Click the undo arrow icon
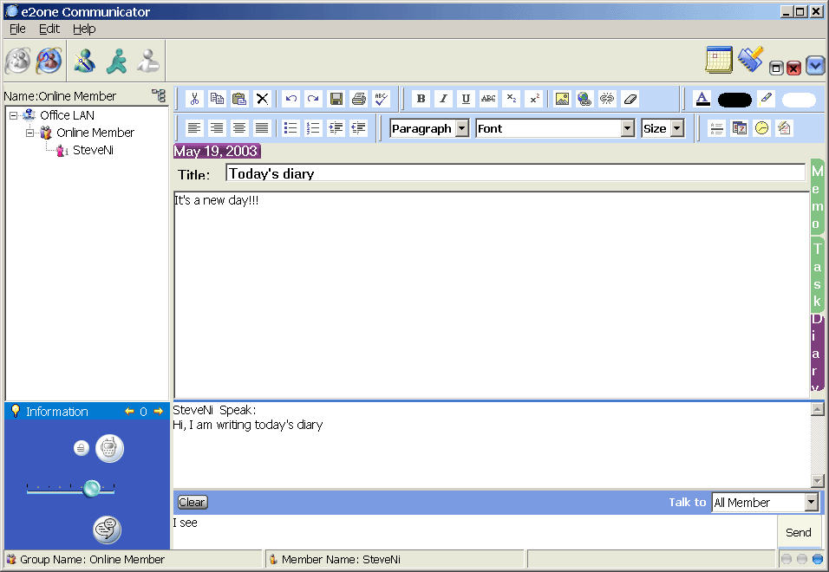The width and height of the screenshot is (829, 572). click(x=290, y=99)
